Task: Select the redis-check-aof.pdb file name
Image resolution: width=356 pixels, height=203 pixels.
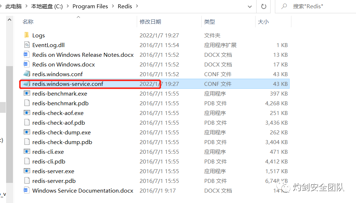Action: click(58, 123)
